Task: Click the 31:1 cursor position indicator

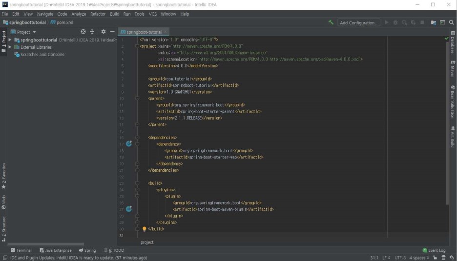Action: [374, 258]
